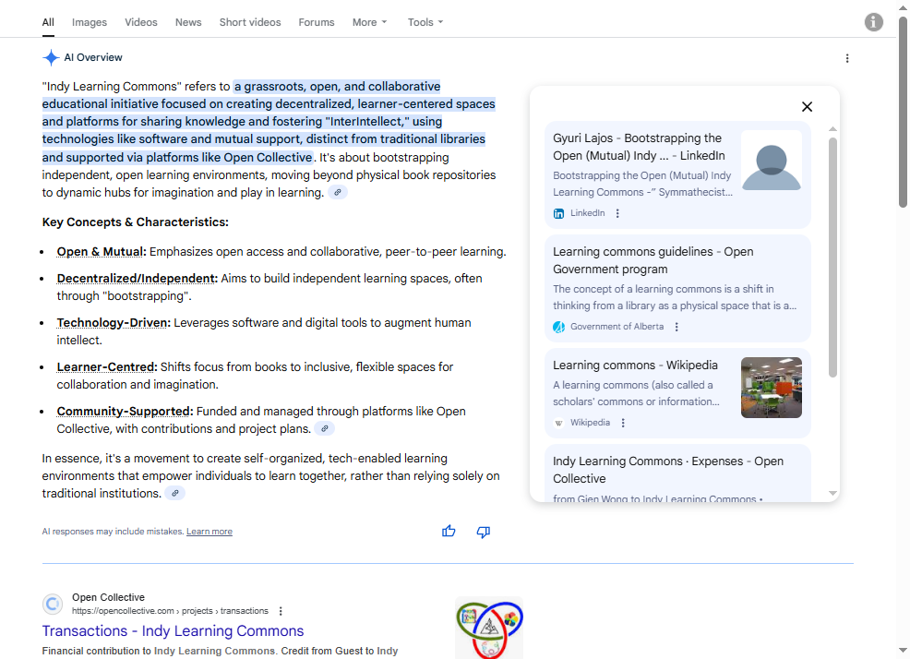The width and height of the screenshot is (910, 659).
Task: Click 'AI responses may include mistakes.' text
Action: (x=113, y=532)
